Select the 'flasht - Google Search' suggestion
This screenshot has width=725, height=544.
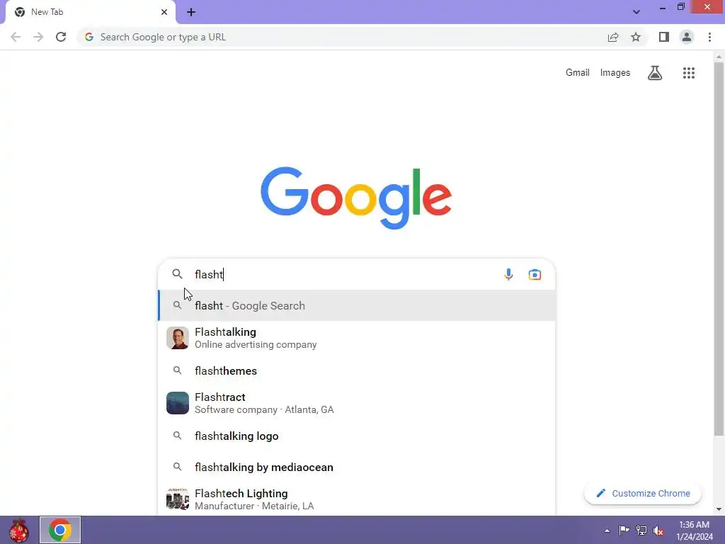point(357,305)
